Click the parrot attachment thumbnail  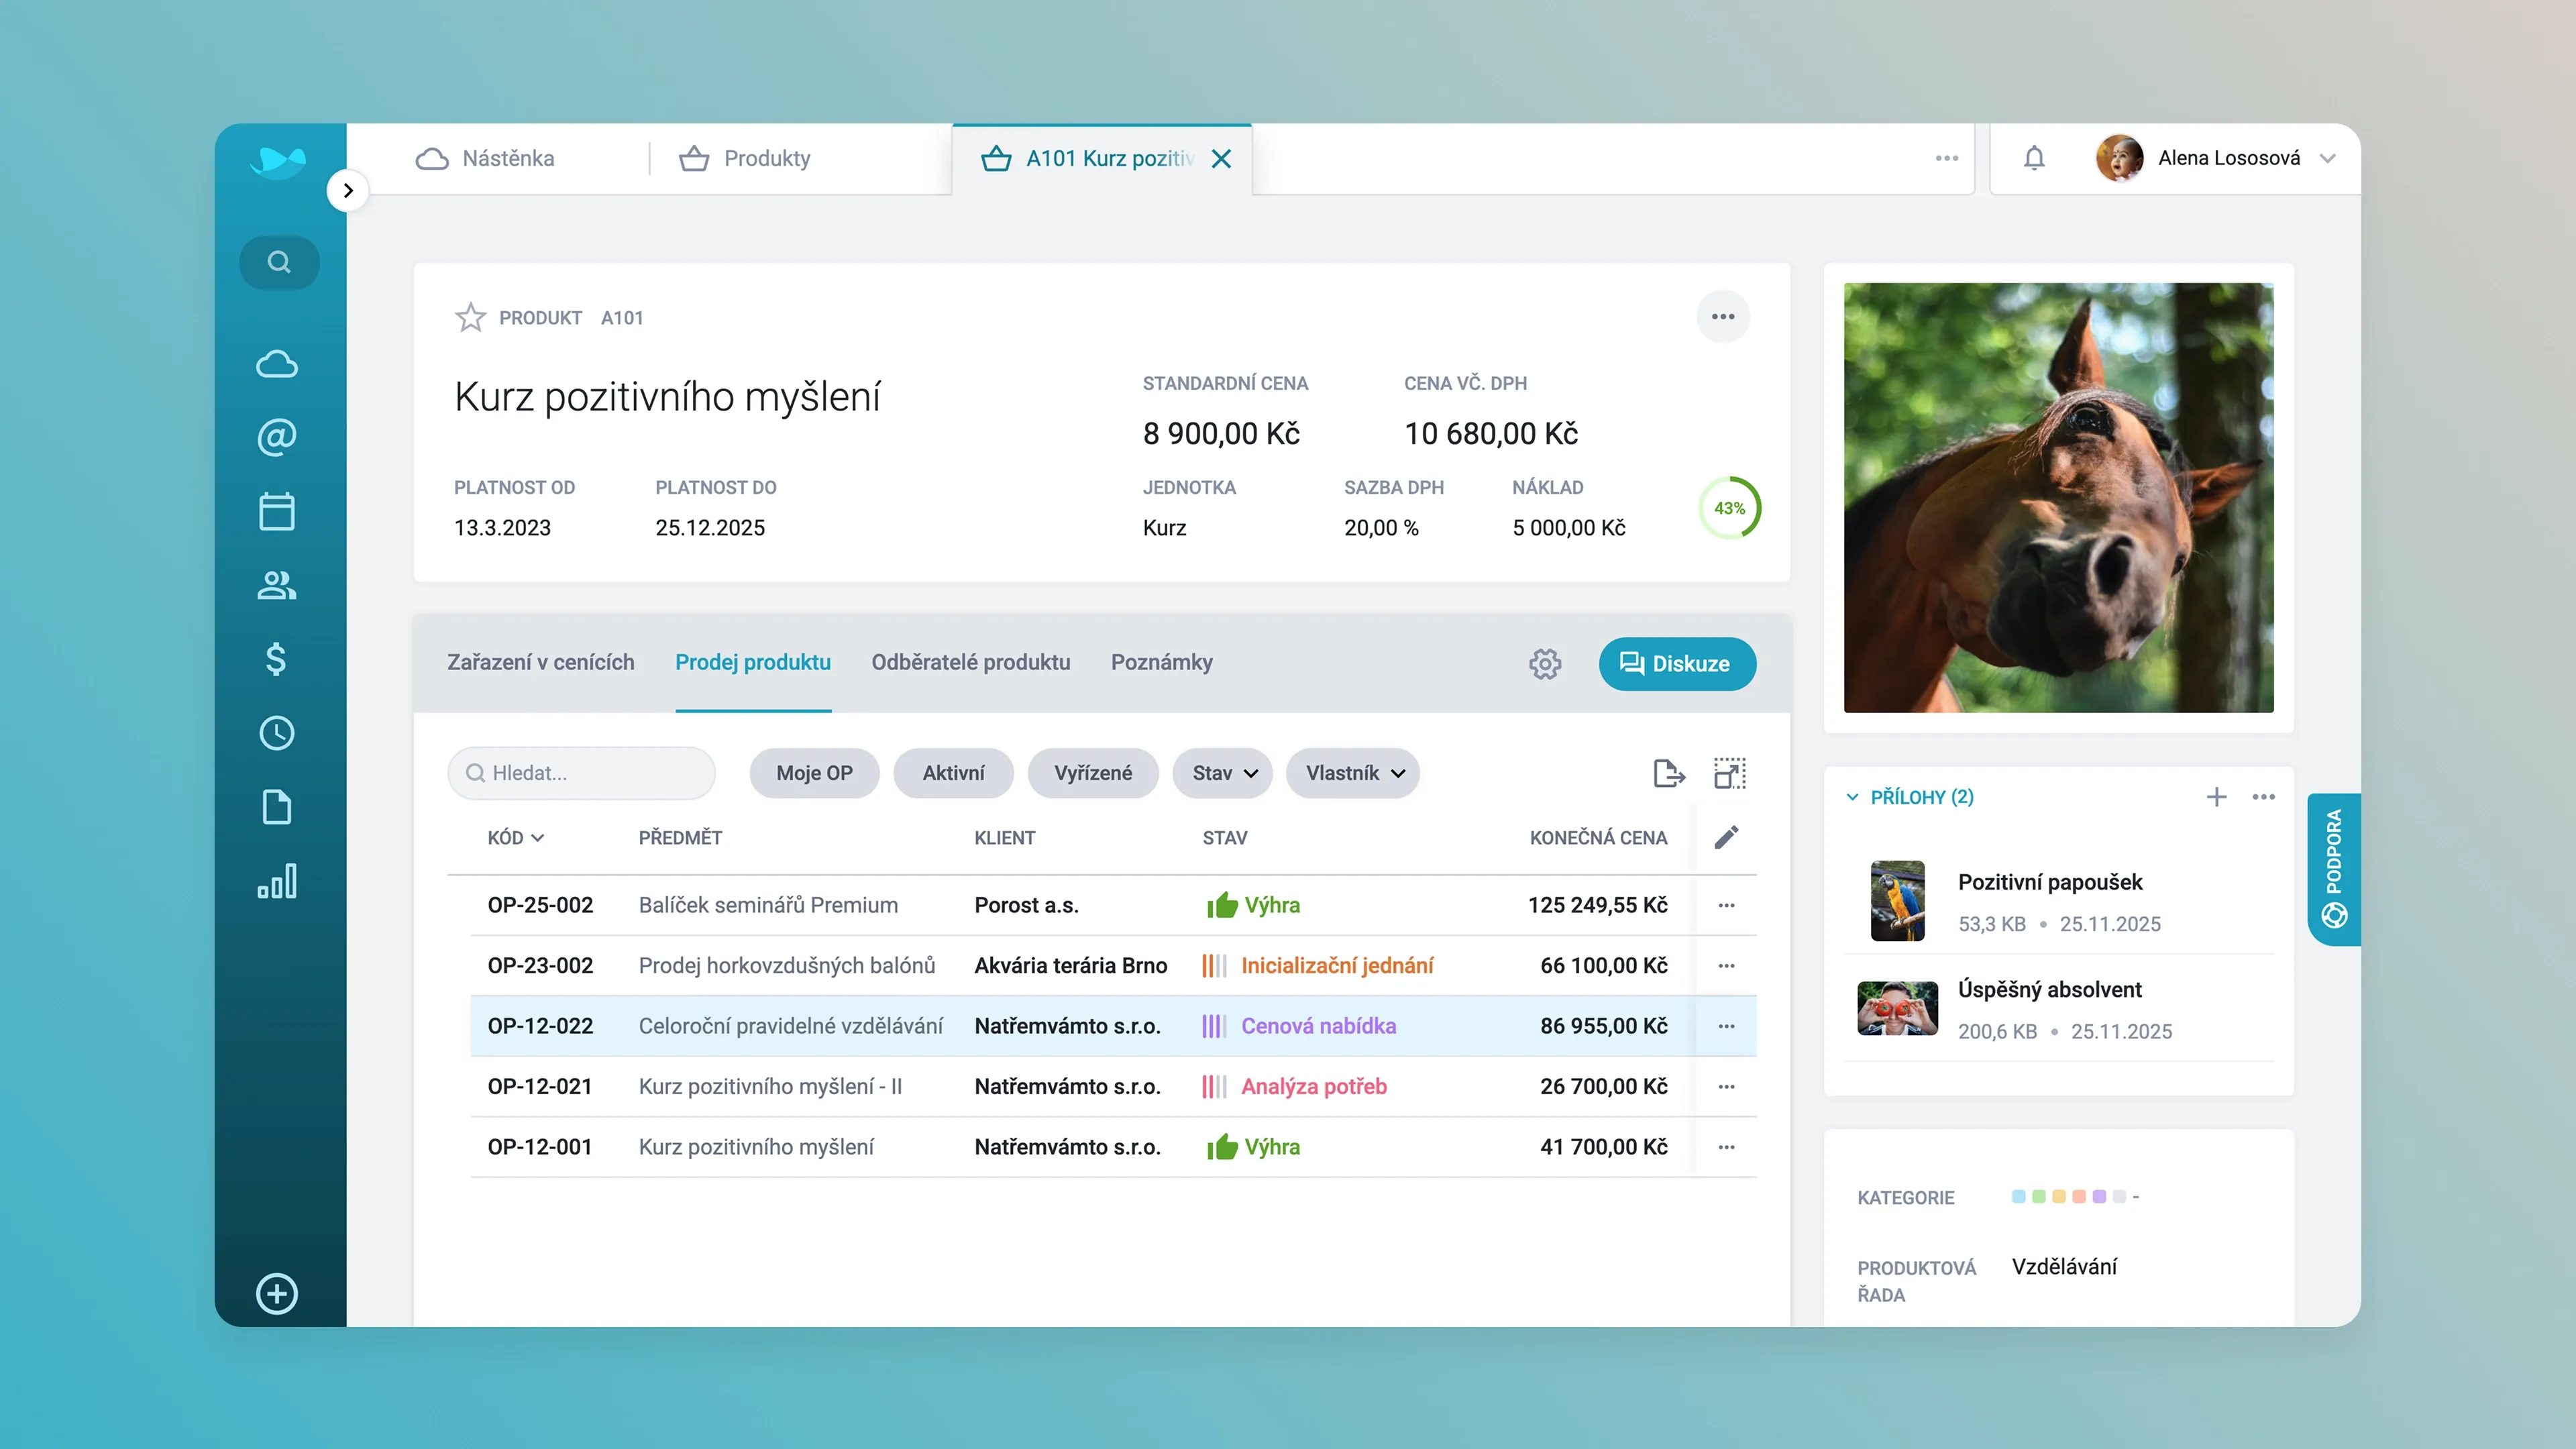1898,900
